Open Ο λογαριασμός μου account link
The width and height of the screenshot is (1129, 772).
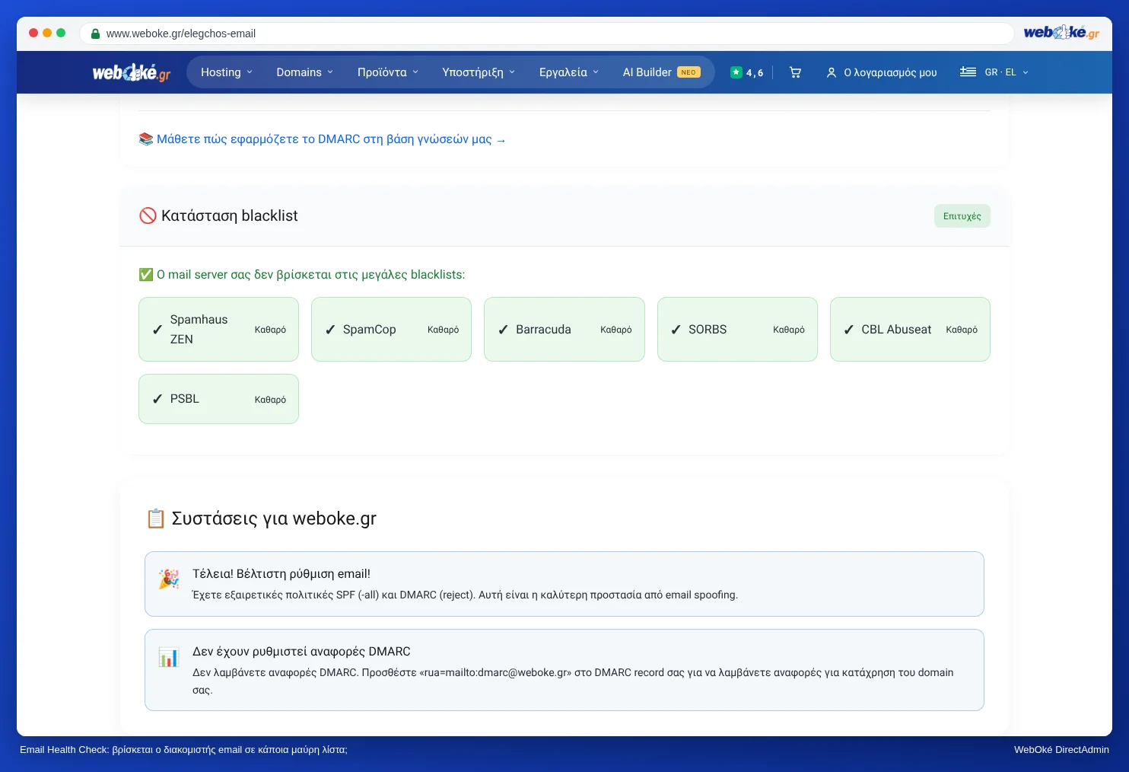[882, 72]
